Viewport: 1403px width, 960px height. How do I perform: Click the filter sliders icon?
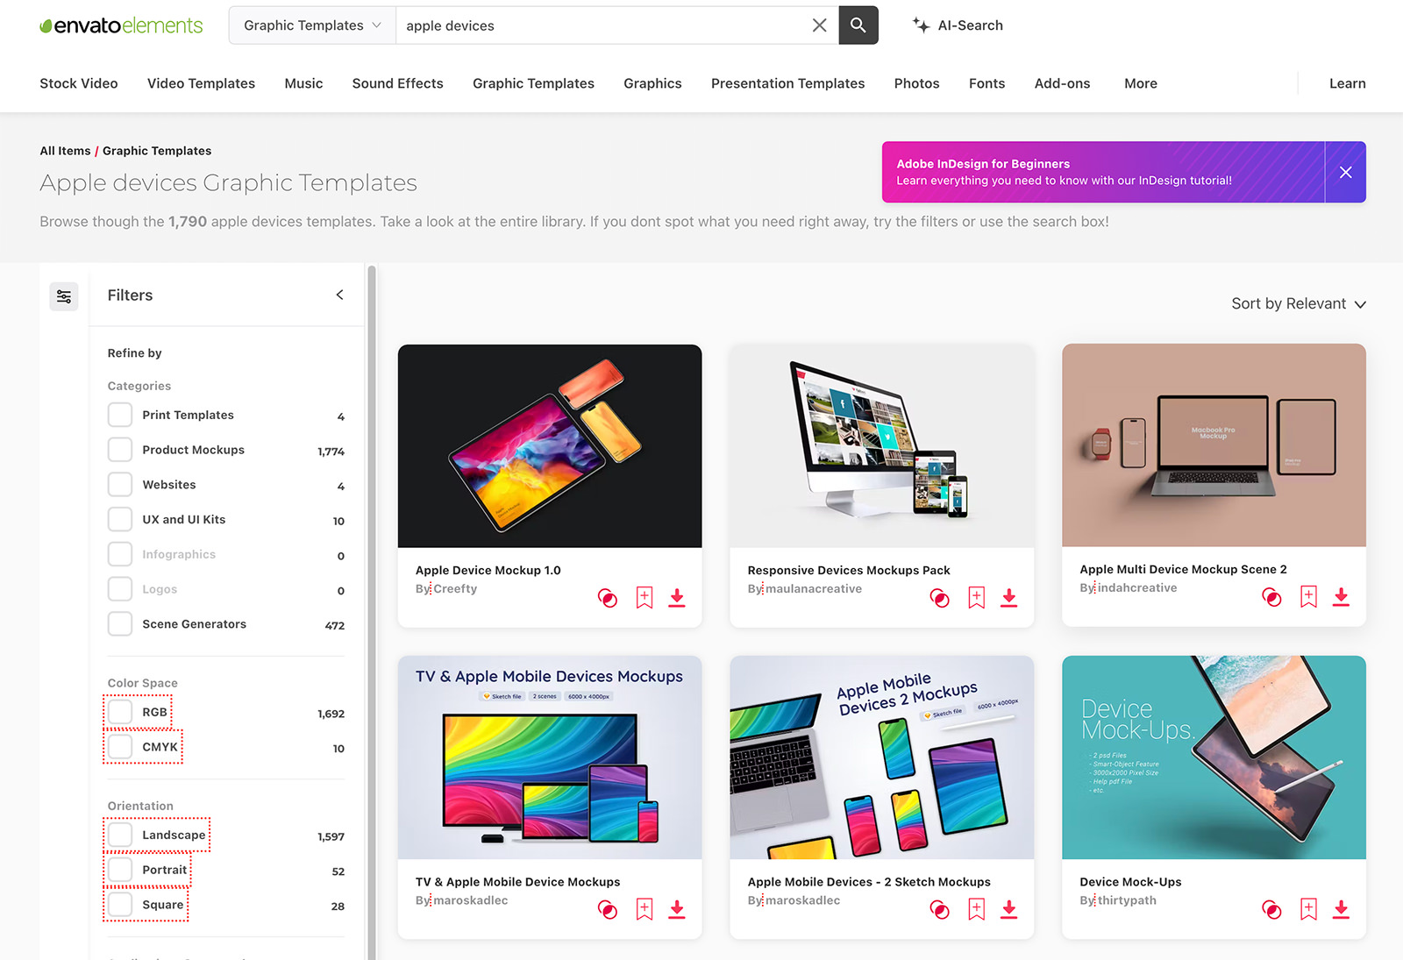[x=64, y=296]
